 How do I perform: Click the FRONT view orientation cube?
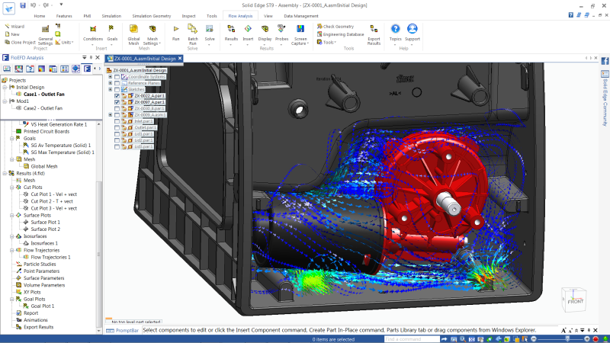[x=574, y=300]
